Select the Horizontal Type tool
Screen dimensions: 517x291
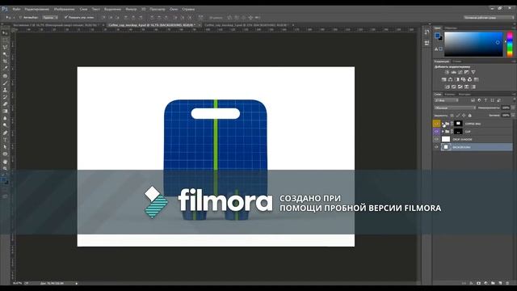point(5,140)
